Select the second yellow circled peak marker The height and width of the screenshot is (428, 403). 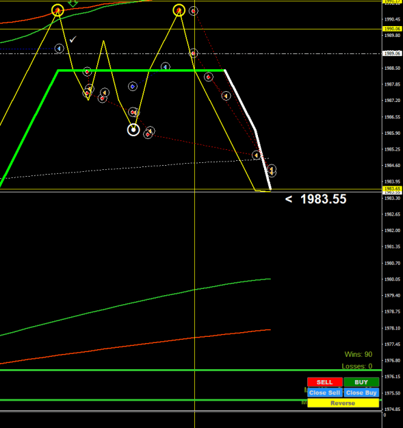tap(179, 10)
